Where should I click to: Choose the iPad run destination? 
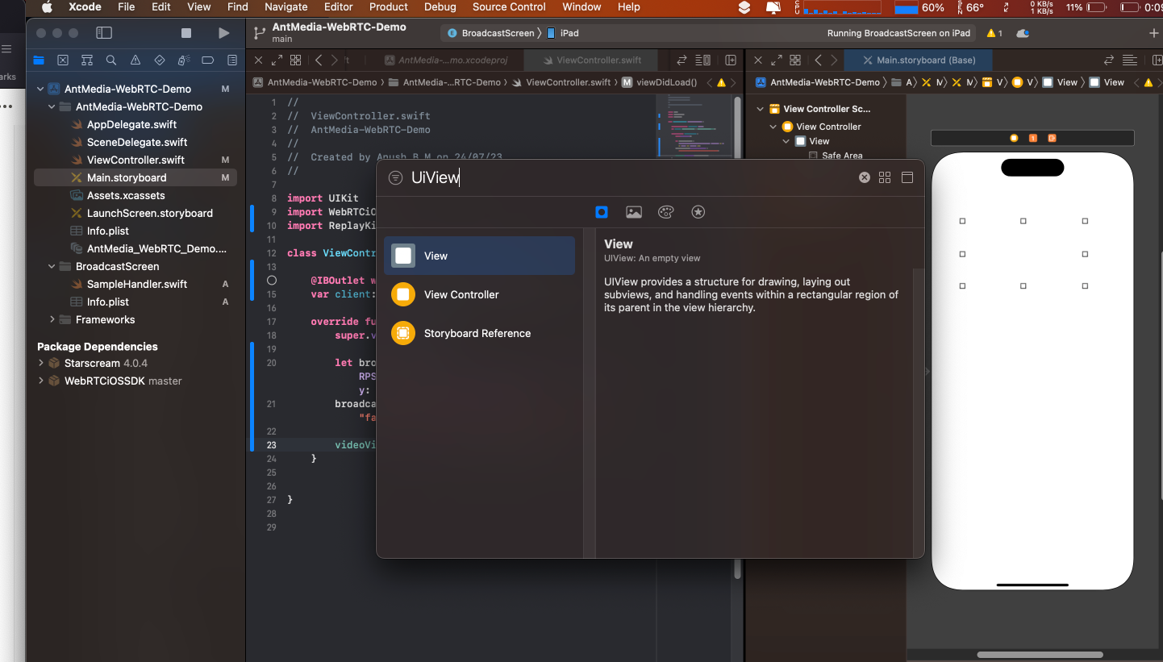(x=563, y=33)
